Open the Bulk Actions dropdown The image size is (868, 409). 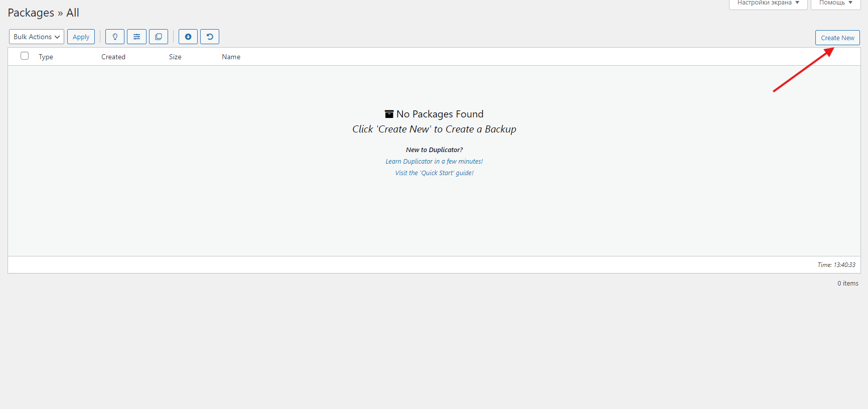[37, 37]
